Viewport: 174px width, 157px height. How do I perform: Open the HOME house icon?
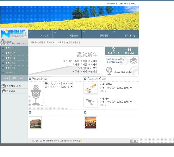pos(4,43)
